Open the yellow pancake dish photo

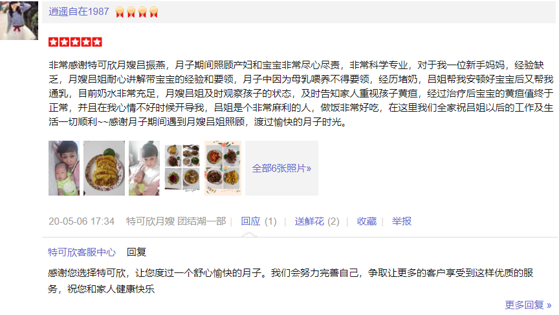(104, 168)
